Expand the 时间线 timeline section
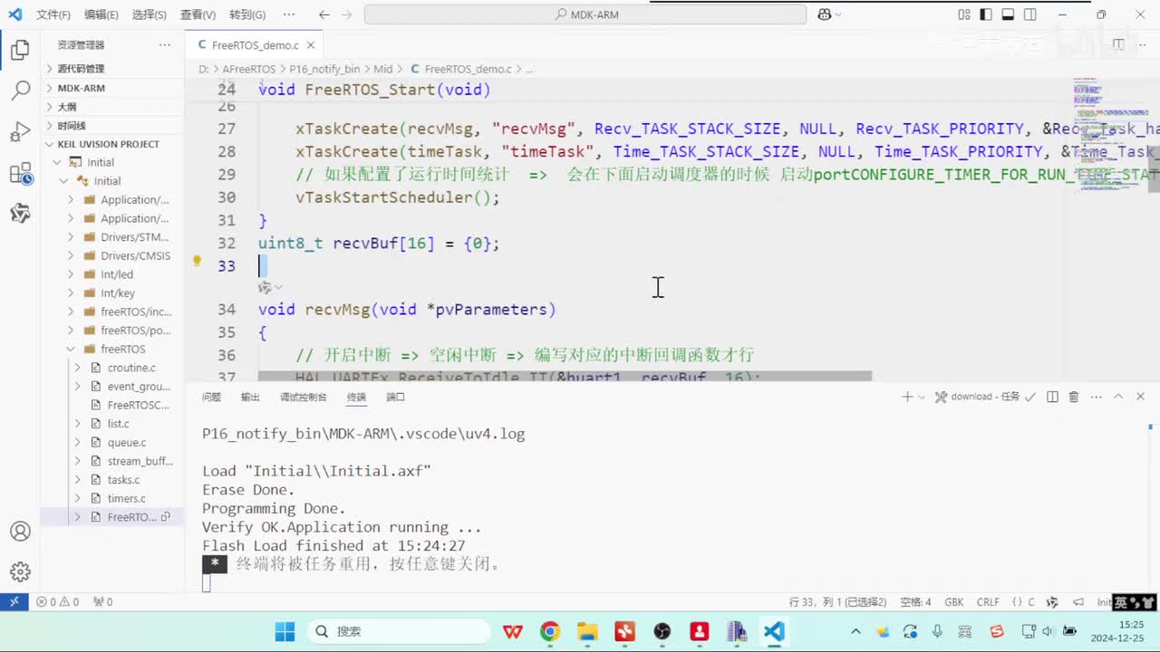 [111, 126]
